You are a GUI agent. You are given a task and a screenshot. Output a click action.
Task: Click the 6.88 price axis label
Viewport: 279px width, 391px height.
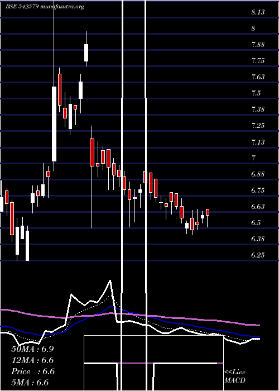pyautogui.click(x=258, y=174)
